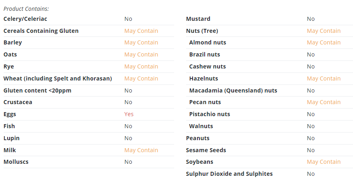Select the Pistachio nuts label
Viewport: 353px width, 179px height.
209,114
